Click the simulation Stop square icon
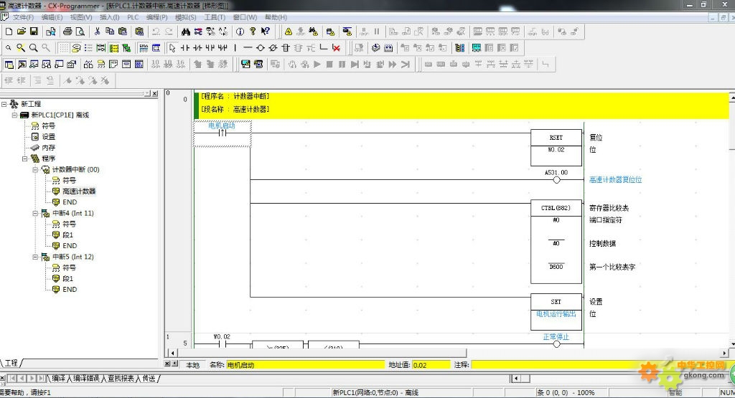This screenshot has height=398, width=735. tap(329, 64)
